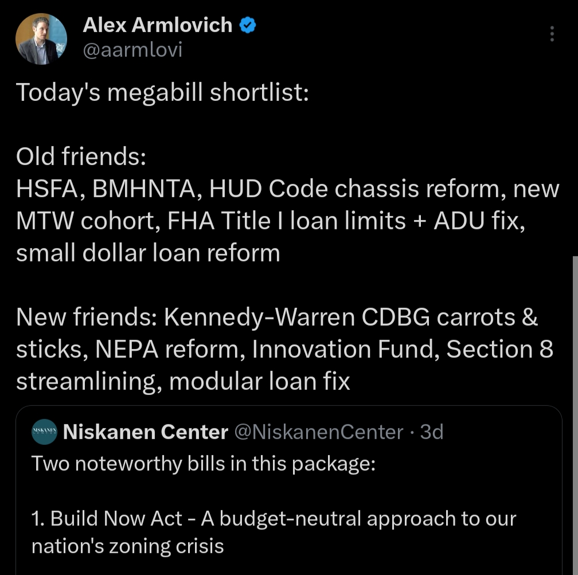The height and width of the screenshot is (575, 578).
Task: Tap the "HSFA, BMHNTA, HUD Code" line
Action: point(287,189)
